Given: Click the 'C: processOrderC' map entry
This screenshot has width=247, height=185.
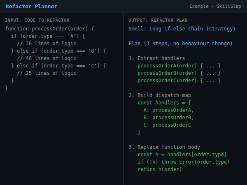Looking at the screenshot, I should [x=167, y=125].
